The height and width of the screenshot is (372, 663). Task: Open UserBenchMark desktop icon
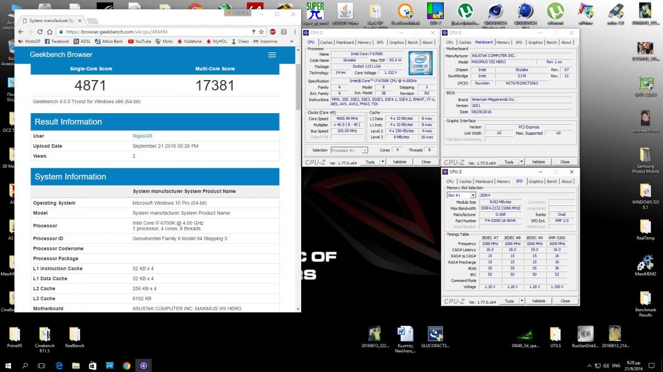[405, 13]
